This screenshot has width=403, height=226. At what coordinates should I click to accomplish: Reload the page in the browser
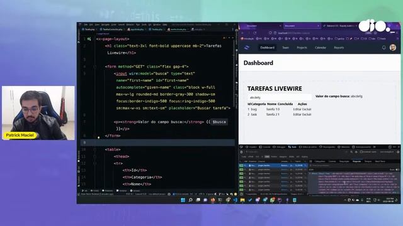coord(255,33)
